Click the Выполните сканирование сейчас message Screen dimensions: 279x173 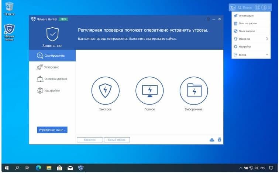(153, 39)
